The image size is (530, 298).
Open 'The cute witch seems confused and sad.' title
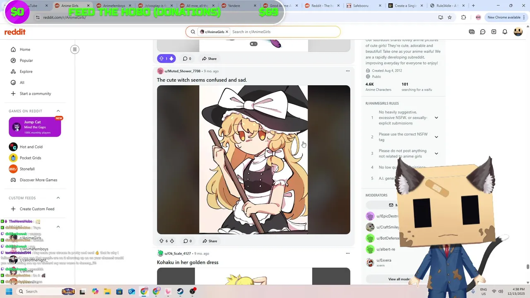click(x=202, y=80)
